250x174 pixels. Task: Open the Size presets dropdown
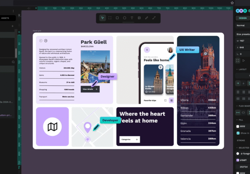[x=243, y=34]
